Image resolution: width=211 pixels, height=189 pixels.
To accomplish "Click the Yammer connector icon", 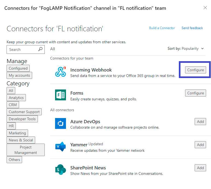I will (60, 147).
